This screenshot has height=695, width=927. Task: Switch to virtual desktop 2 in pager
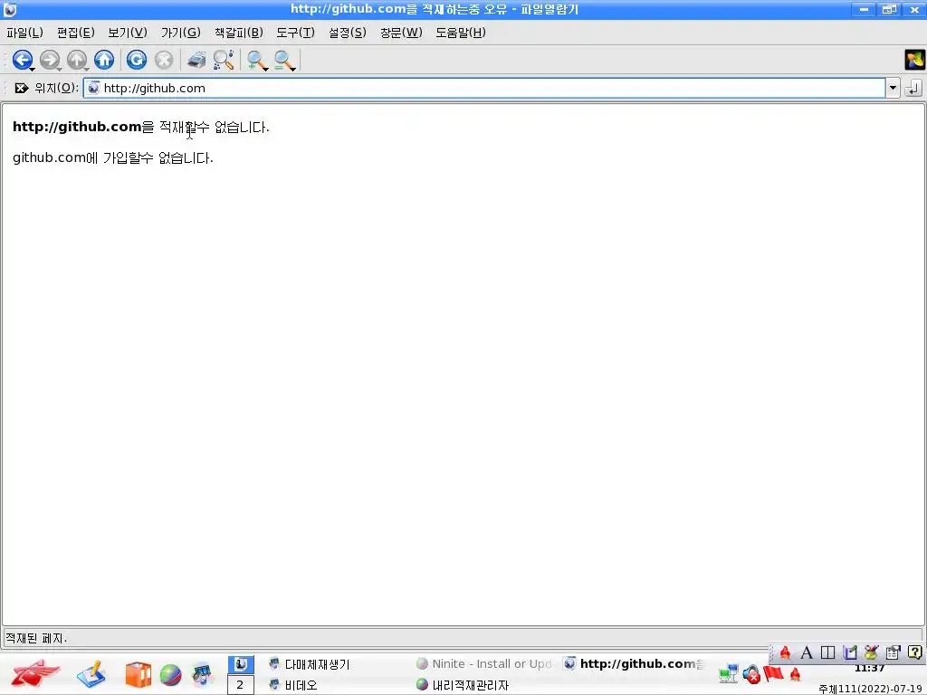coord(241,685)
